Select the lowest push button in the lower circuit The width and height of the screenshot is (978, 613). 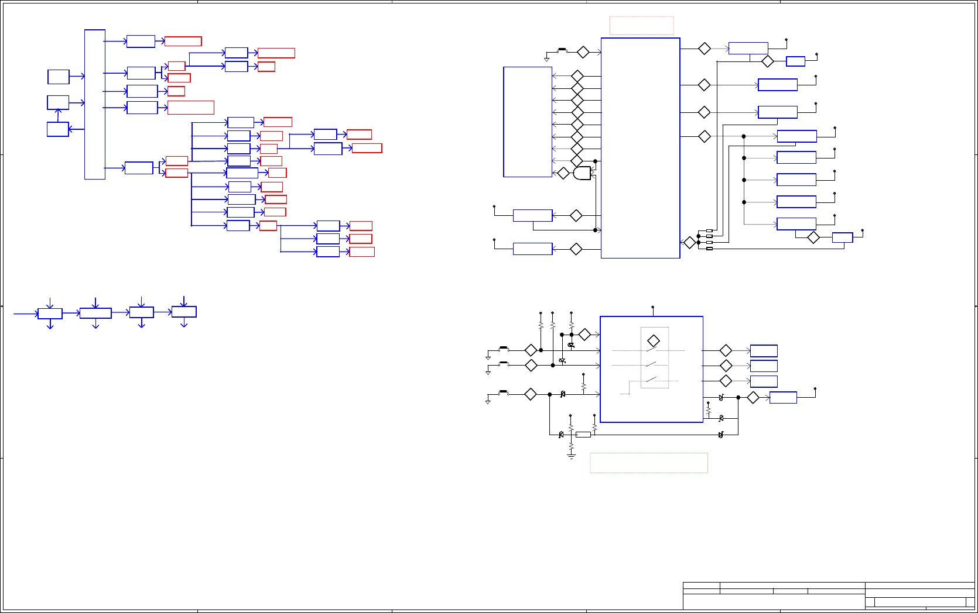[x=503, y=392]
